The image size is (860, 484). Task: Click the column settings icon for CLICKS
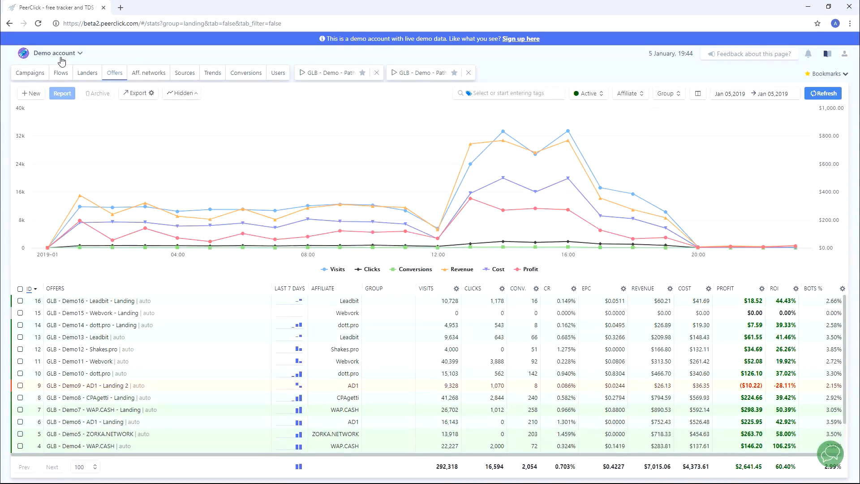click(501, 289)
